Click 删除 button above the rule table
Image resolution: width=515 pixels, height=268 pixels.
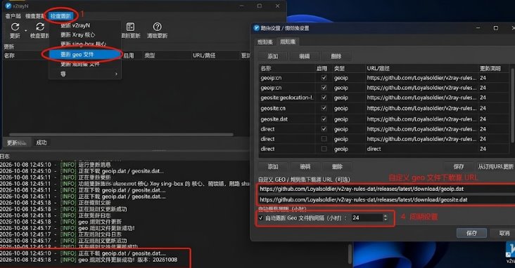click(x=336, y=56)
